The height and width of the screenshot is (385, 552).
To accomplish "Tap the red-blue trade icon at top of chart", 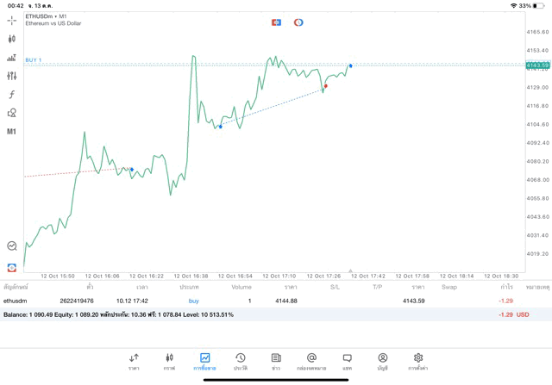I will (x=276, y=22).
